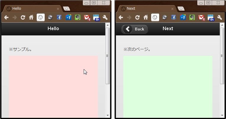Click the reload icon in the Hello window
This screenshot has height=119, width=226.
click(x=23, y=17)
